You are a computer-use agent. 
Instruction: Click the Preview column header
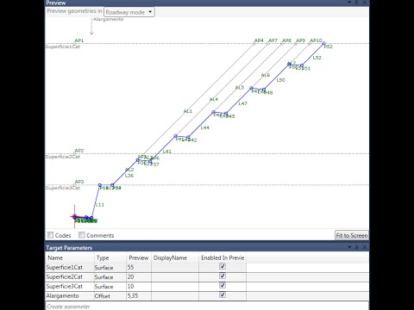click(139, 257)
